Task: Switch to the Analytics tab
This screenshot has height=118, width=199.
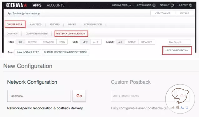Action: 36,24
